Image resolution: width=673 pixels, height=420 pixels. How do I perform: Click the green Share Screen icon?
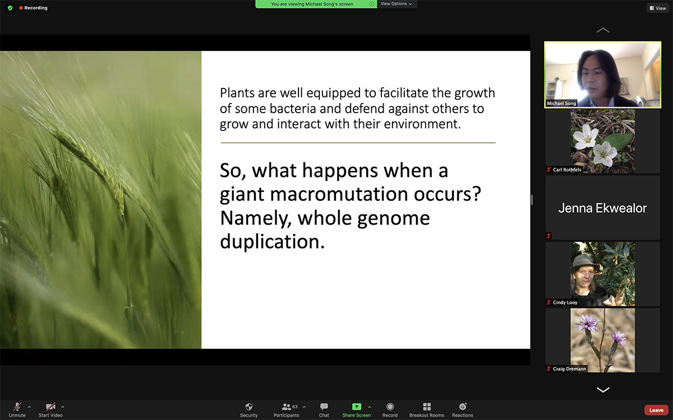pos(357,407)
